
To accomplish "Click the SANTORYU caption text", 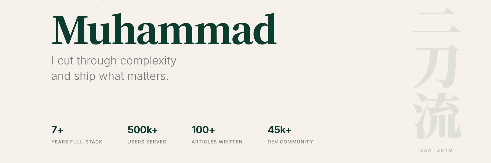I will pos(436,150).
